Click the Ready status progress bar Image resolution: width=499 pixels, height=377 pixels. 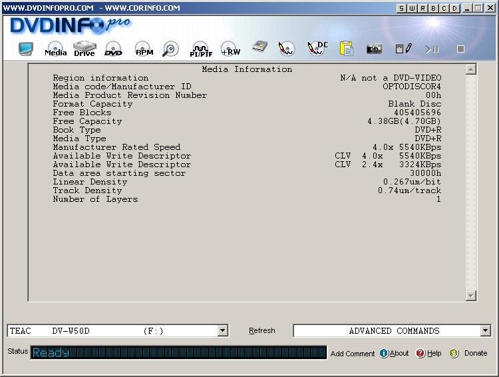click(x=179, y=352)
